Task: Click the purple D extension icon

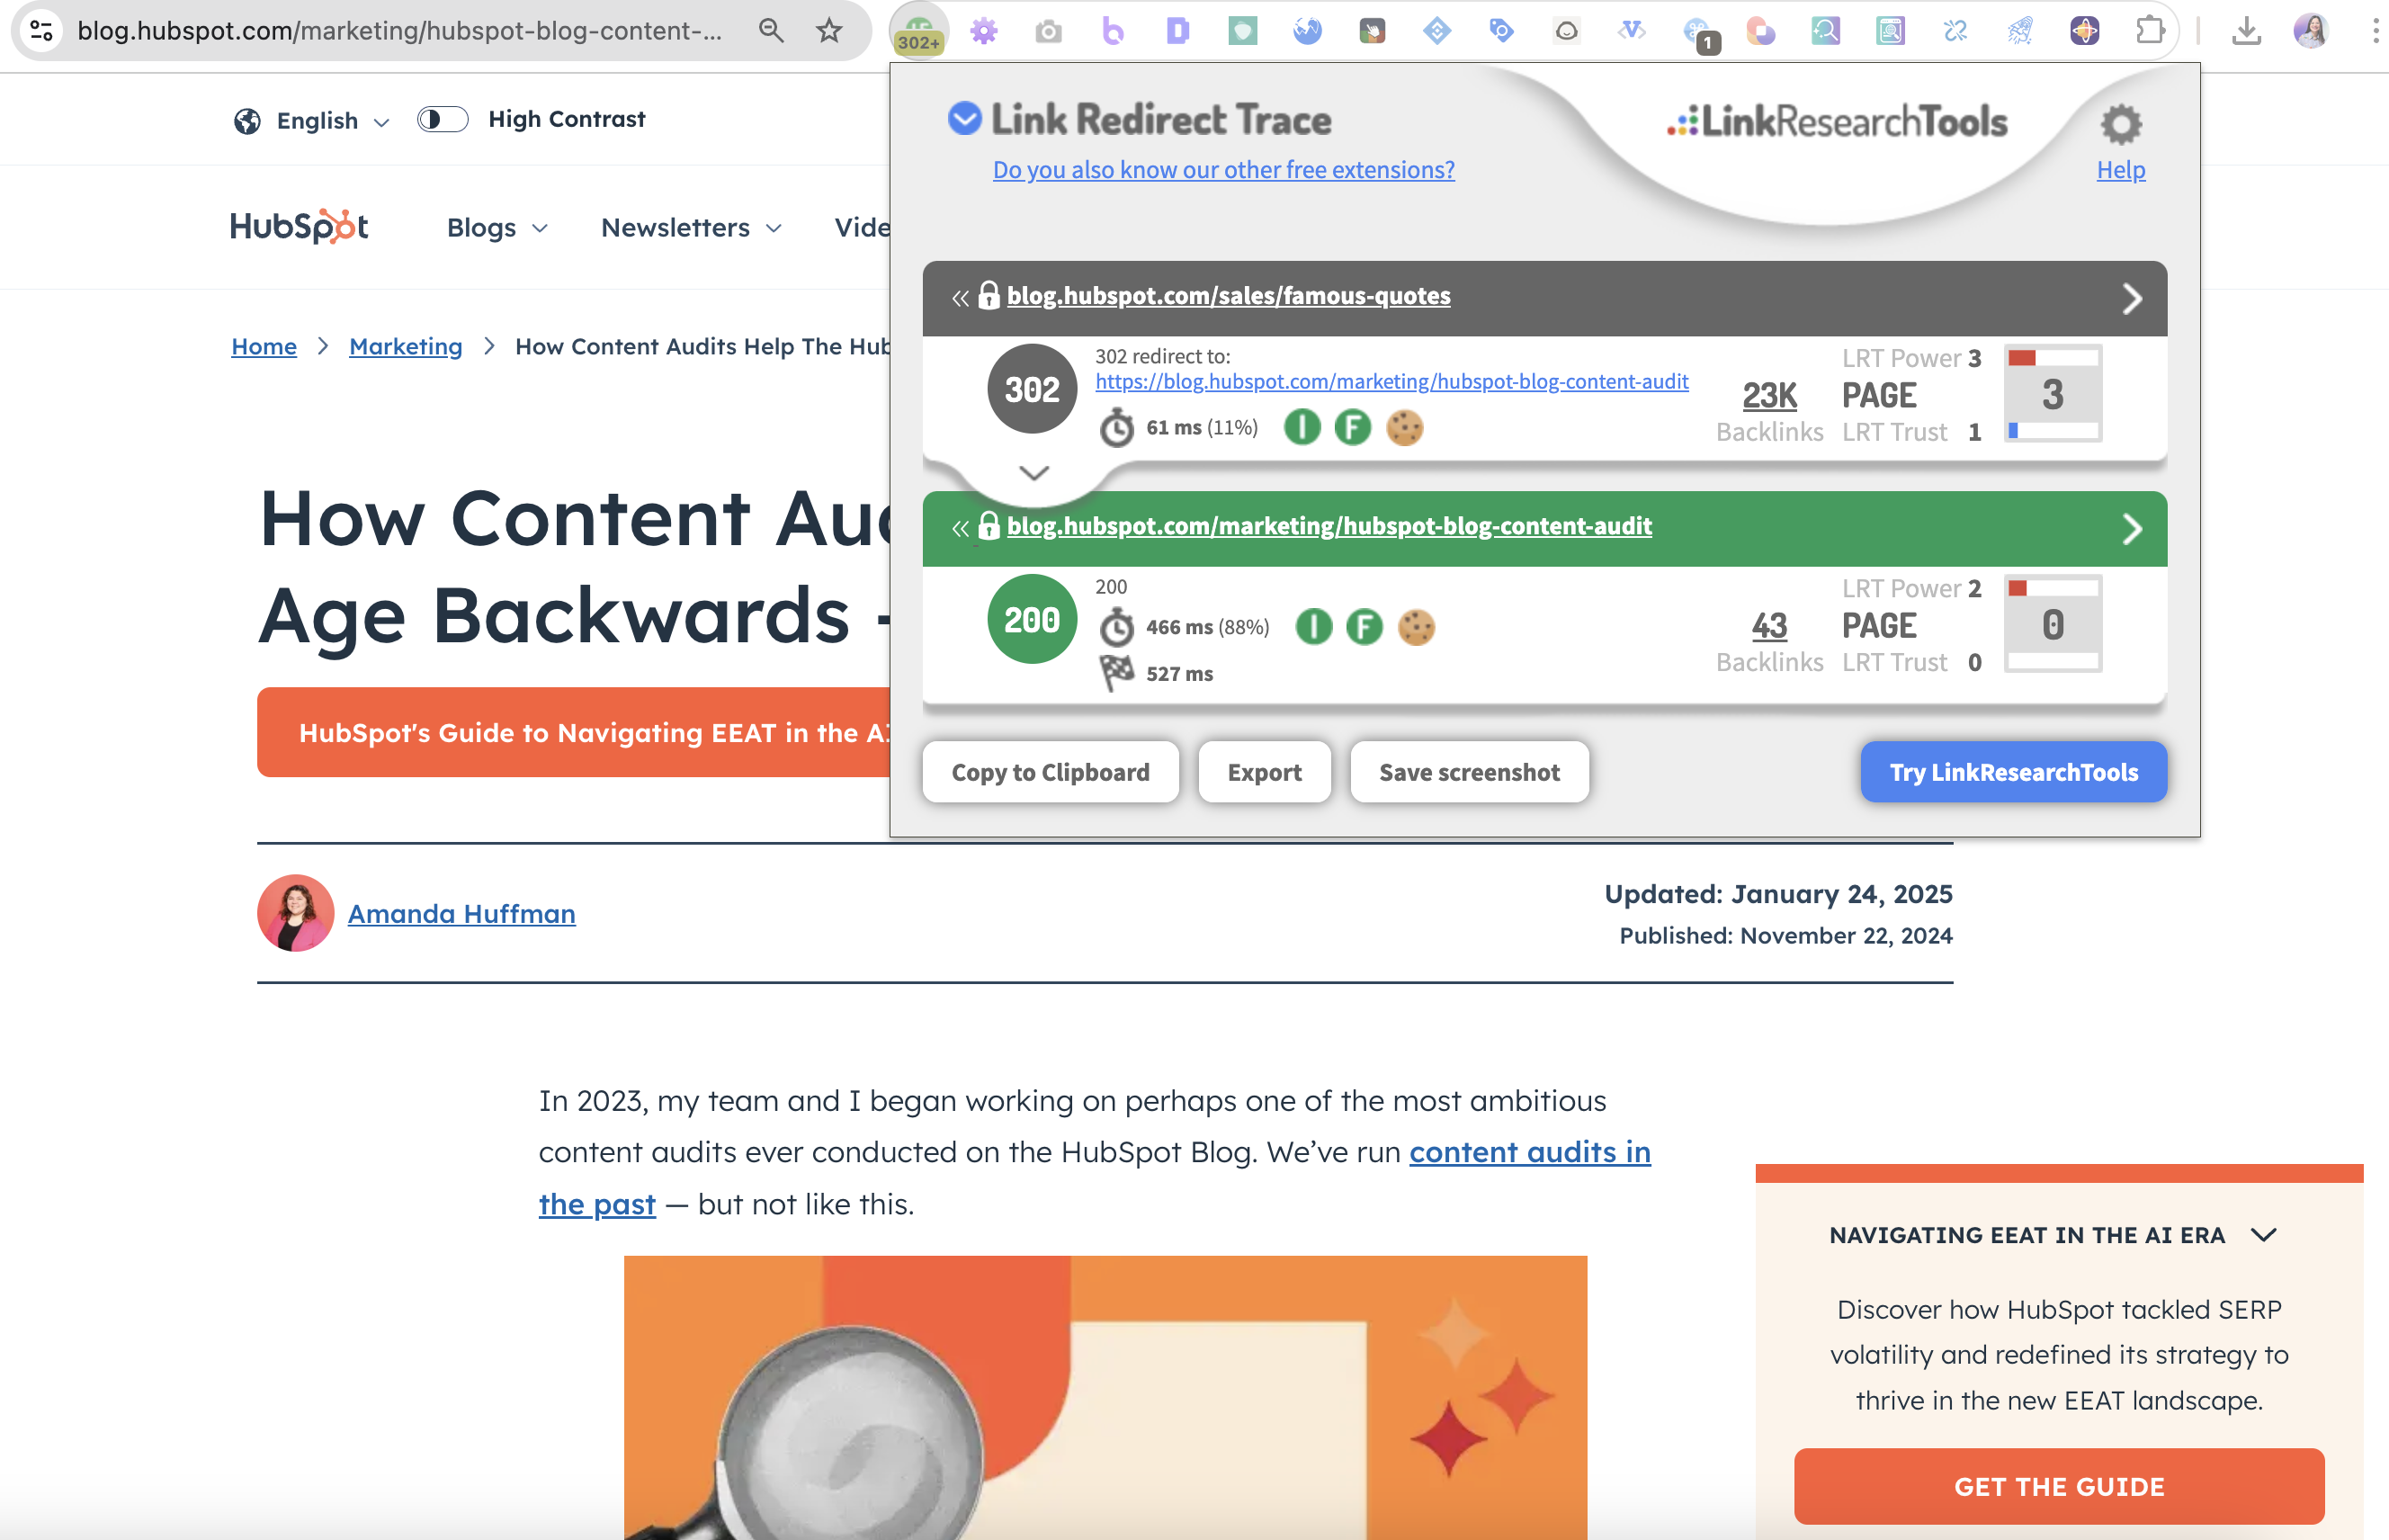Action: tap(1178, 31)
